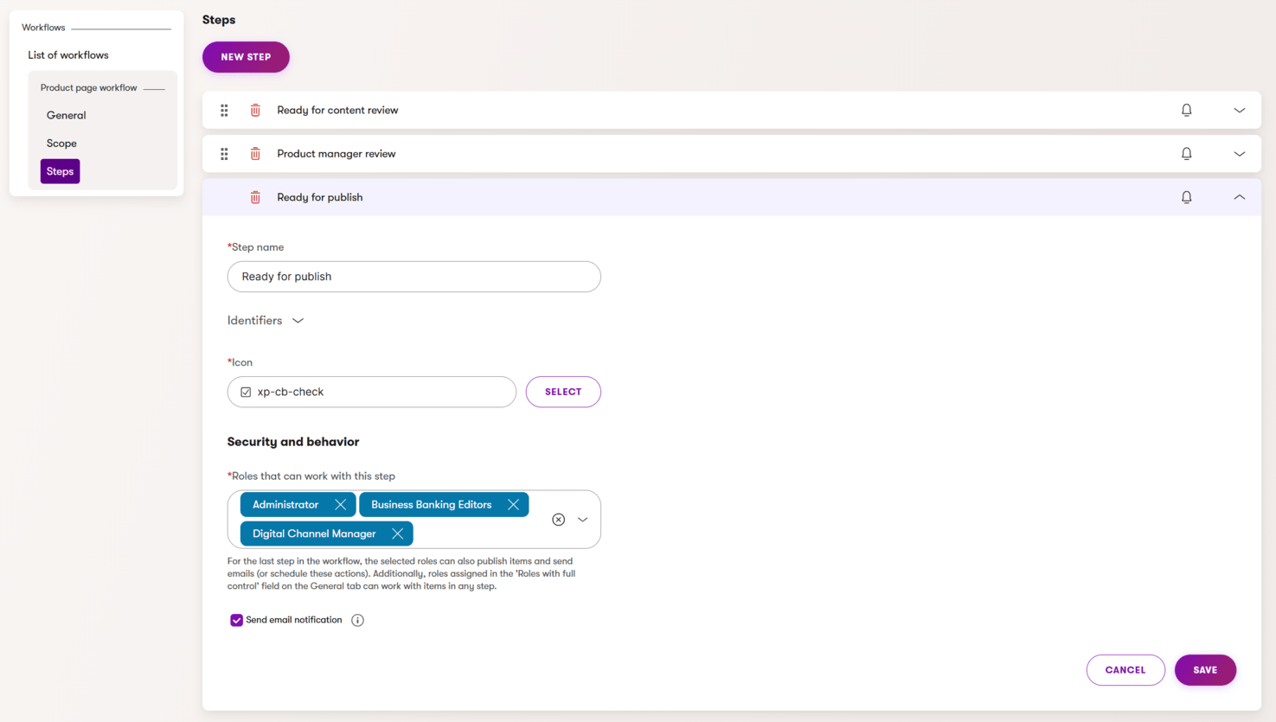This screenshot has width=1276, height=722.
Task: Click the info icon beside Send email notification
Action: [x=357, y=620]
